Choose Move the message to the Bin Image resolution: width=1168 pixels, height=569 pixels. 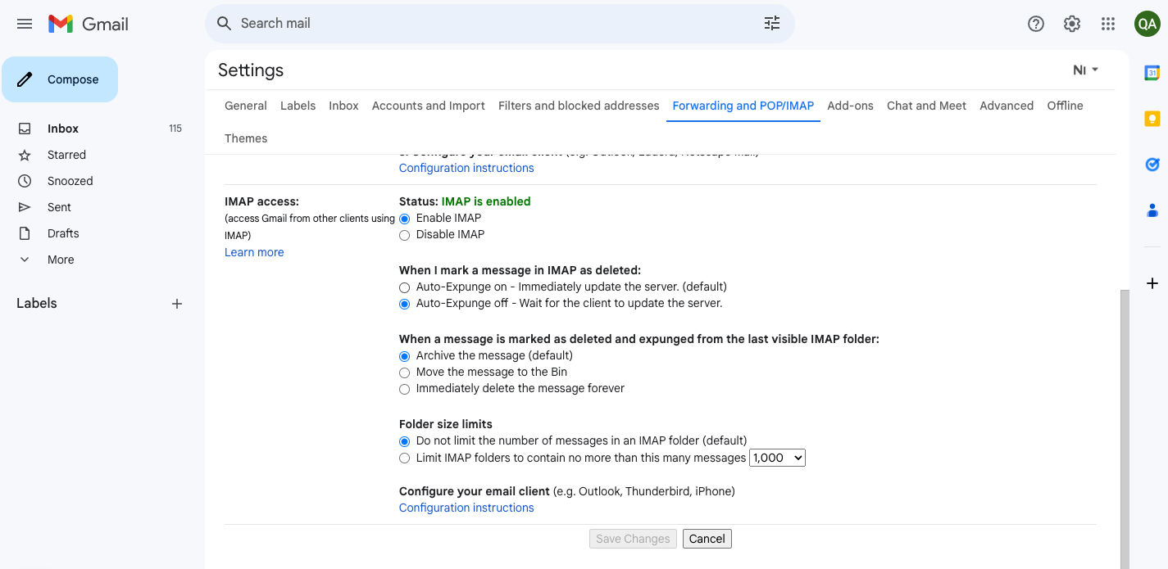click(x=404, y=373)
